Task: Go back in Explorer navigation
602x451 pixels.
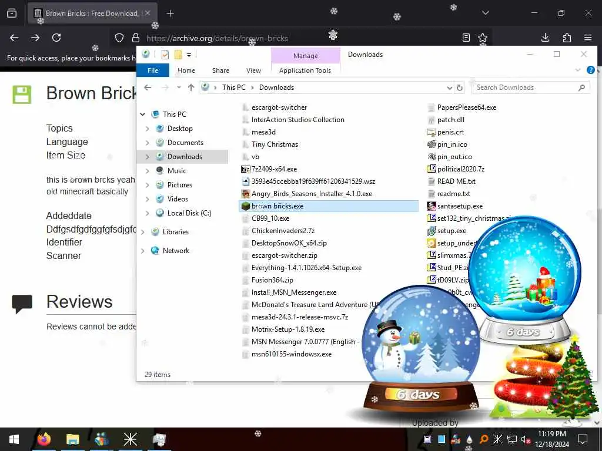Action: (148, 87)
